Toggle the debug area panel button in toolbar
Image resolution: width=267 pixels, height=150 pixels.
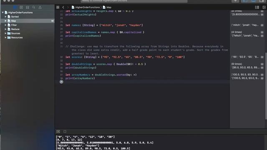tap(253, 1)
